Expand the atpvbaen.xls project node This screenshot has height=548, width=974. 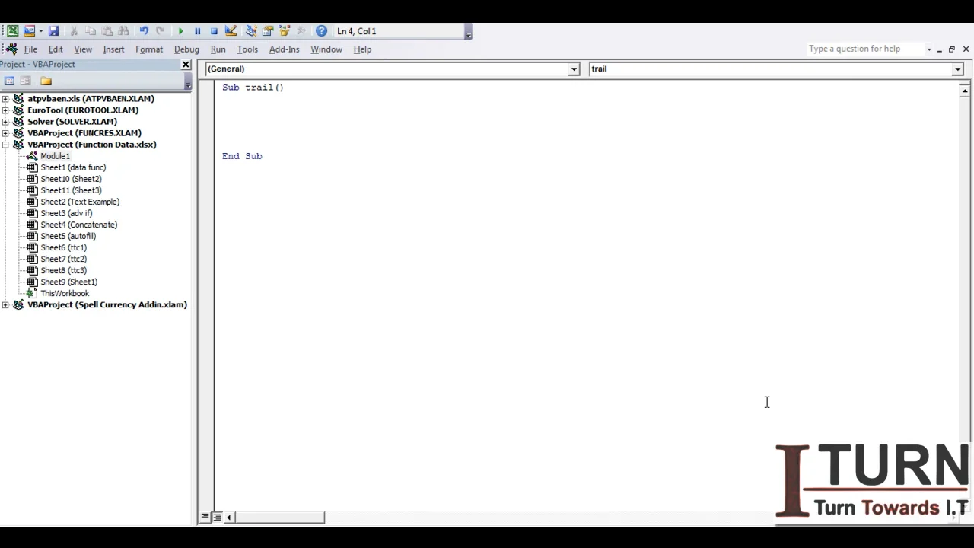(5, 99)
